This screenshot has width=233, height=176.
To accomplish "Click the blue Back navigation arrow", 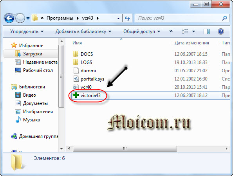I will click(x=9, y=18).
